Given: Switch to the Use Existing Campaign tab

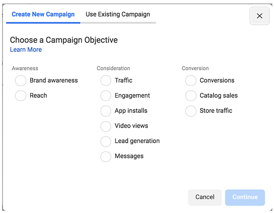Looking at the screenshot, I should coord(118,14).
